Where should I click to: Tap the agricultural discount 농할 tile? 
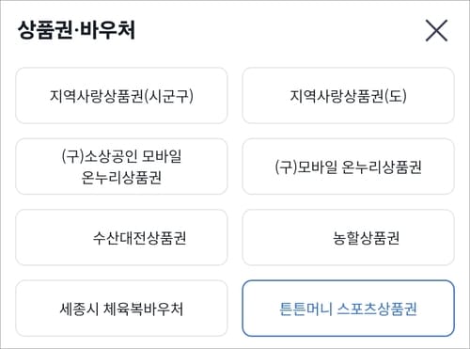point(348,238)
